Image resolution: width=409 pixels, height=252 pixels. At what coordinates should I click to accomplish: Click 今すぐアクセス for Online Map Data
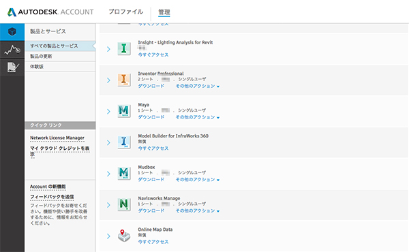[x=153, y=242]
